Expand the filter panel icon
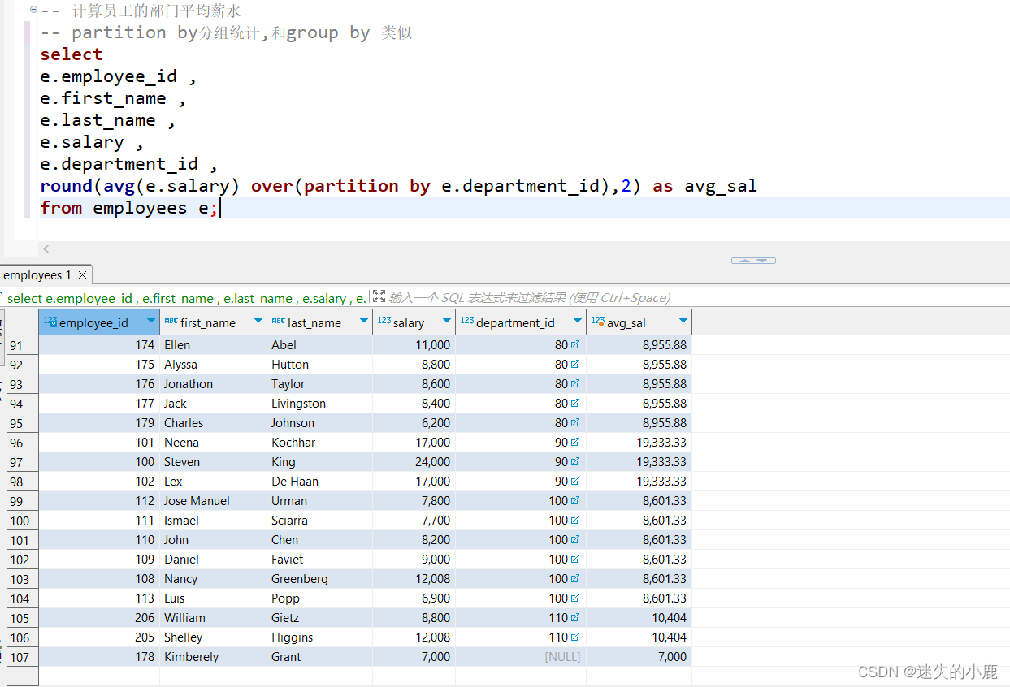This screenshot has width=1010, height=687. click(x=379, y=297)
